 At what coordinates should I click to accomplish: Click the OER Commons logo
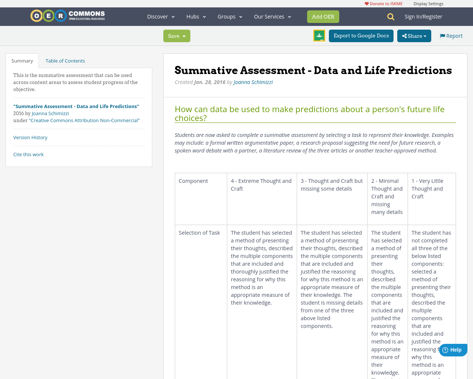point(67,15)
